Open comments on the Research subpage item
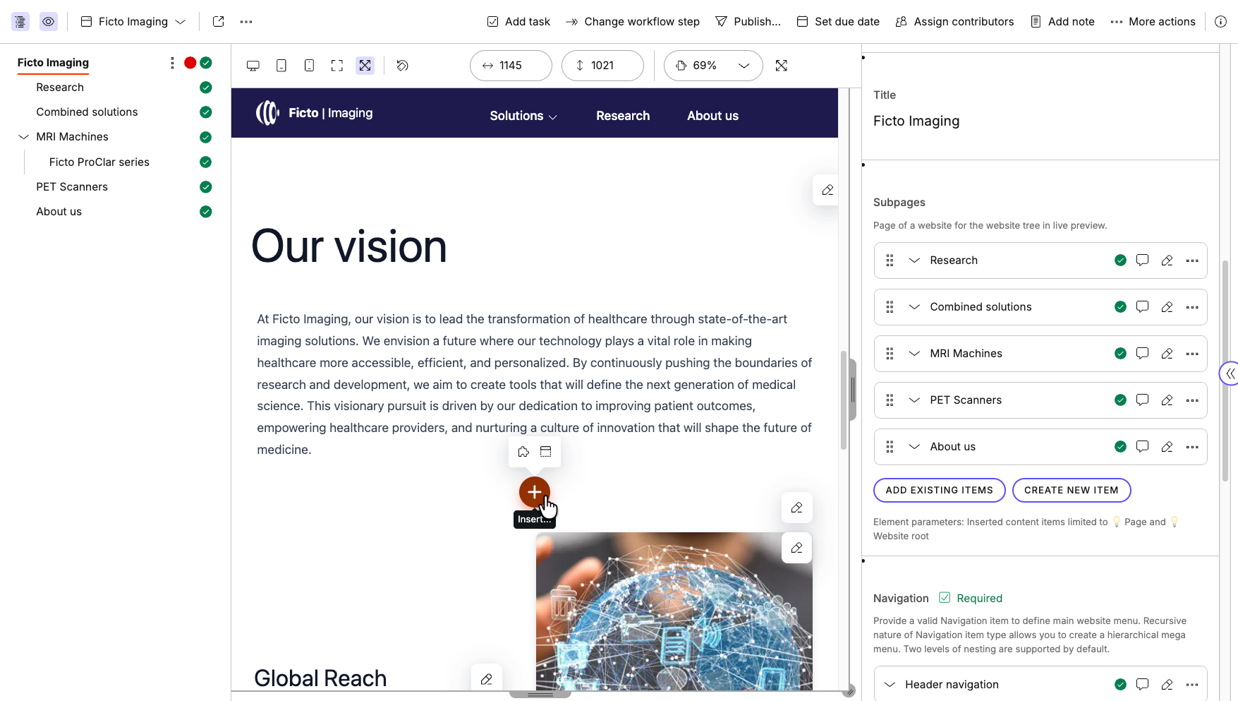 (x=1142, y=260)
